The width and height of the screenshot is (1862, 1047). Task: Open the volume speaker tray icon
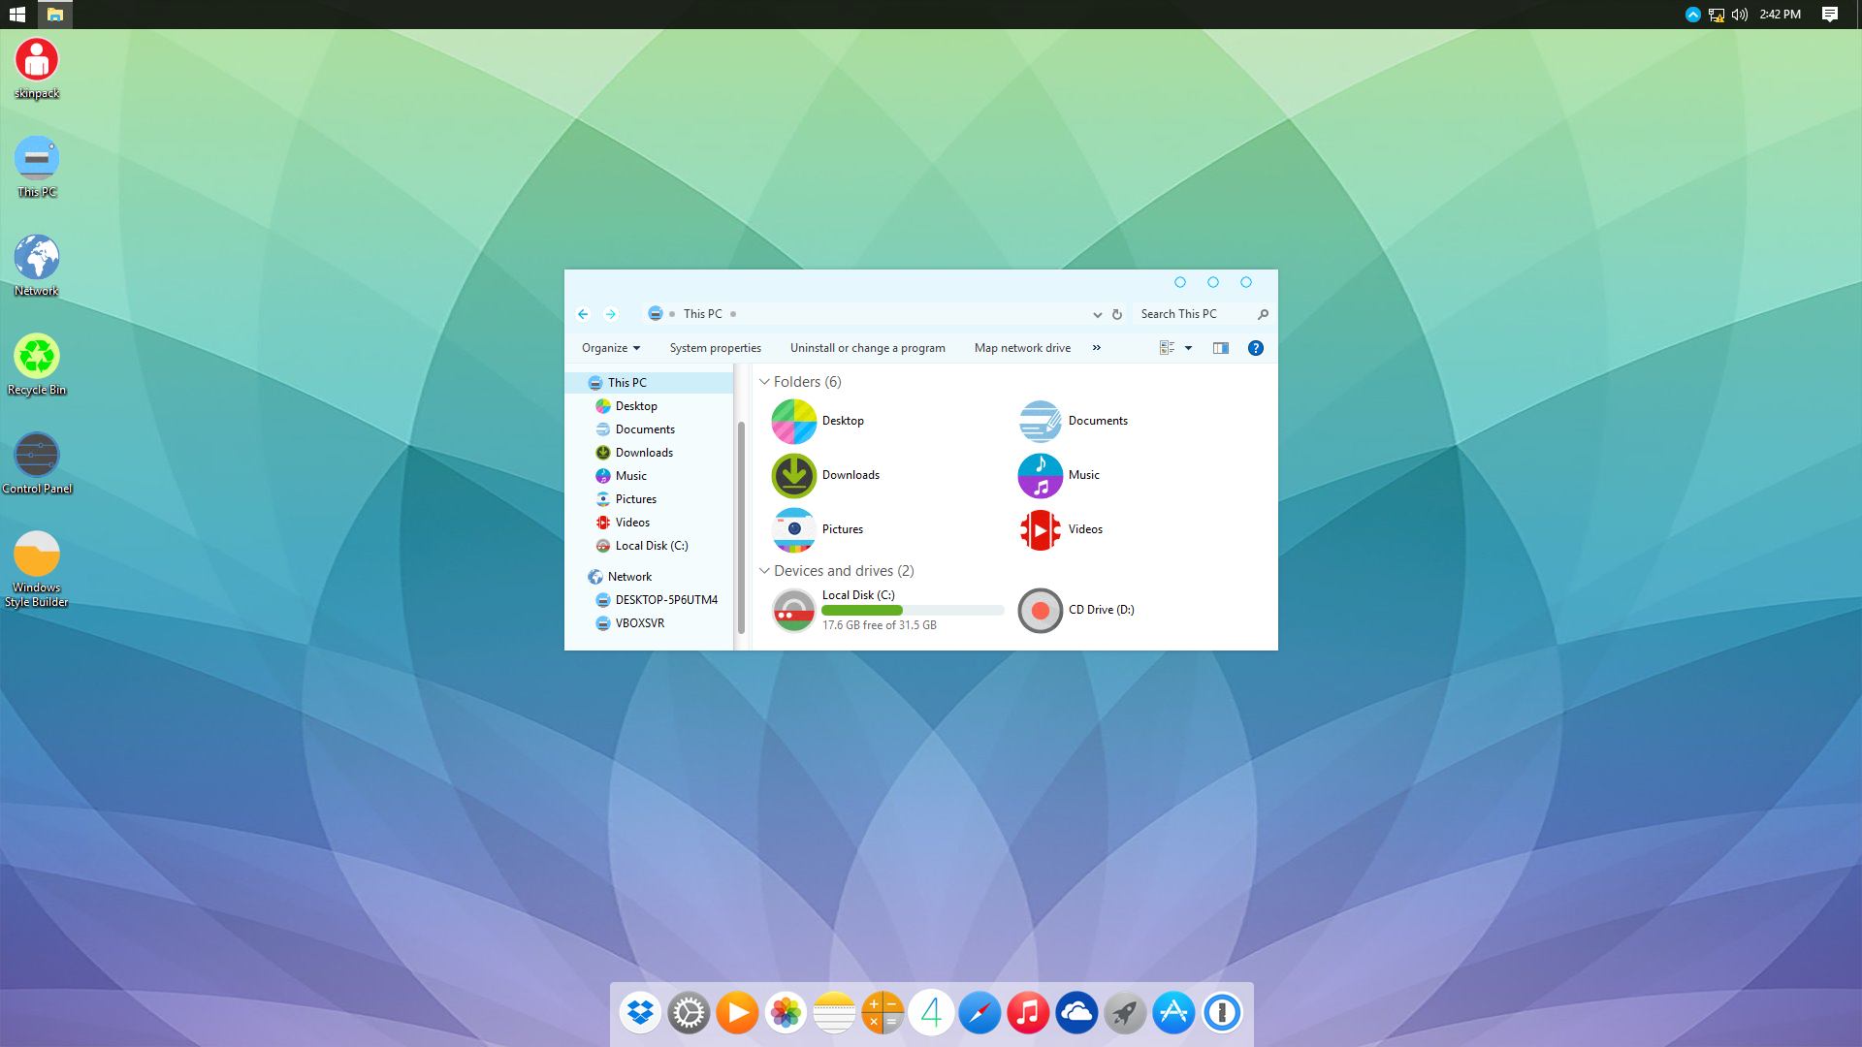click(1740, 15)
